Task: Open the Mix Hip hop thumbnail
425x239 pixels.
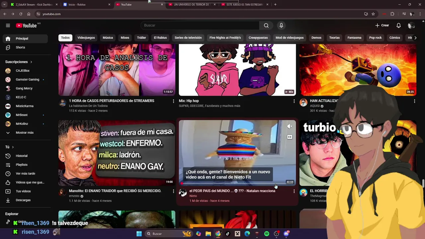Action: pyautogui.click(x=237, y=70)
